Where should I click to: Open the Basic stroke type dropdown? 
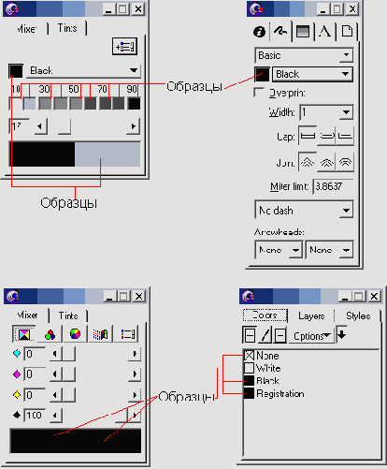304,55
